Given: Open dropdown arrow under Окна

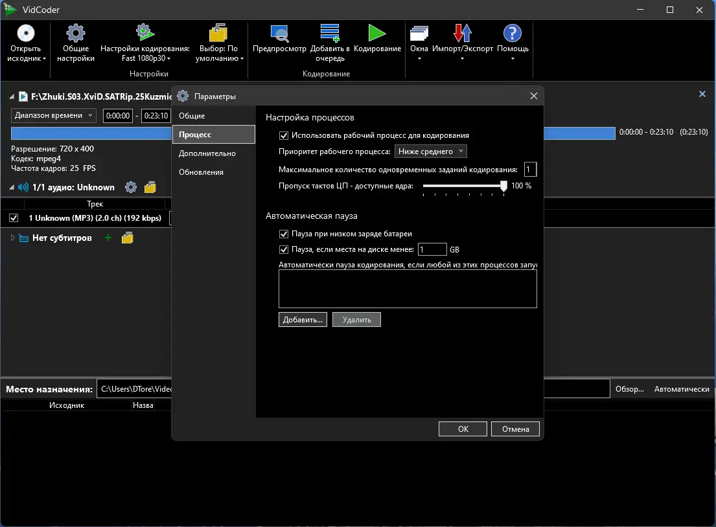Looking at the screenshot, I should [419, 59].
